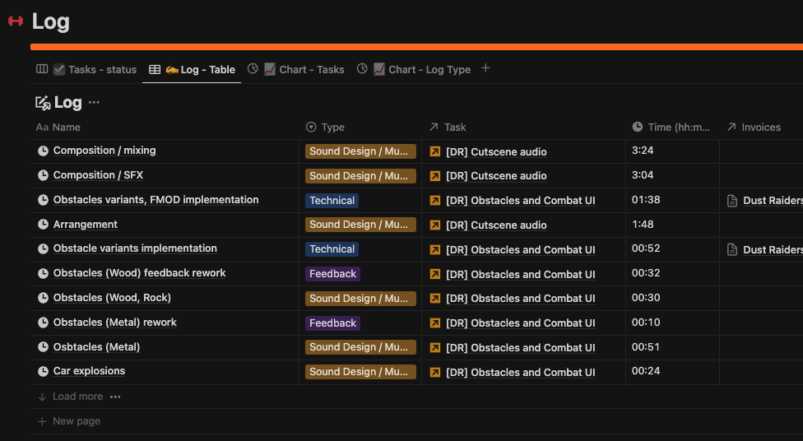The width and height of the screenshot is (803, 441).
Task: Select the 00:52 time cell
Action: pos(672,249)
